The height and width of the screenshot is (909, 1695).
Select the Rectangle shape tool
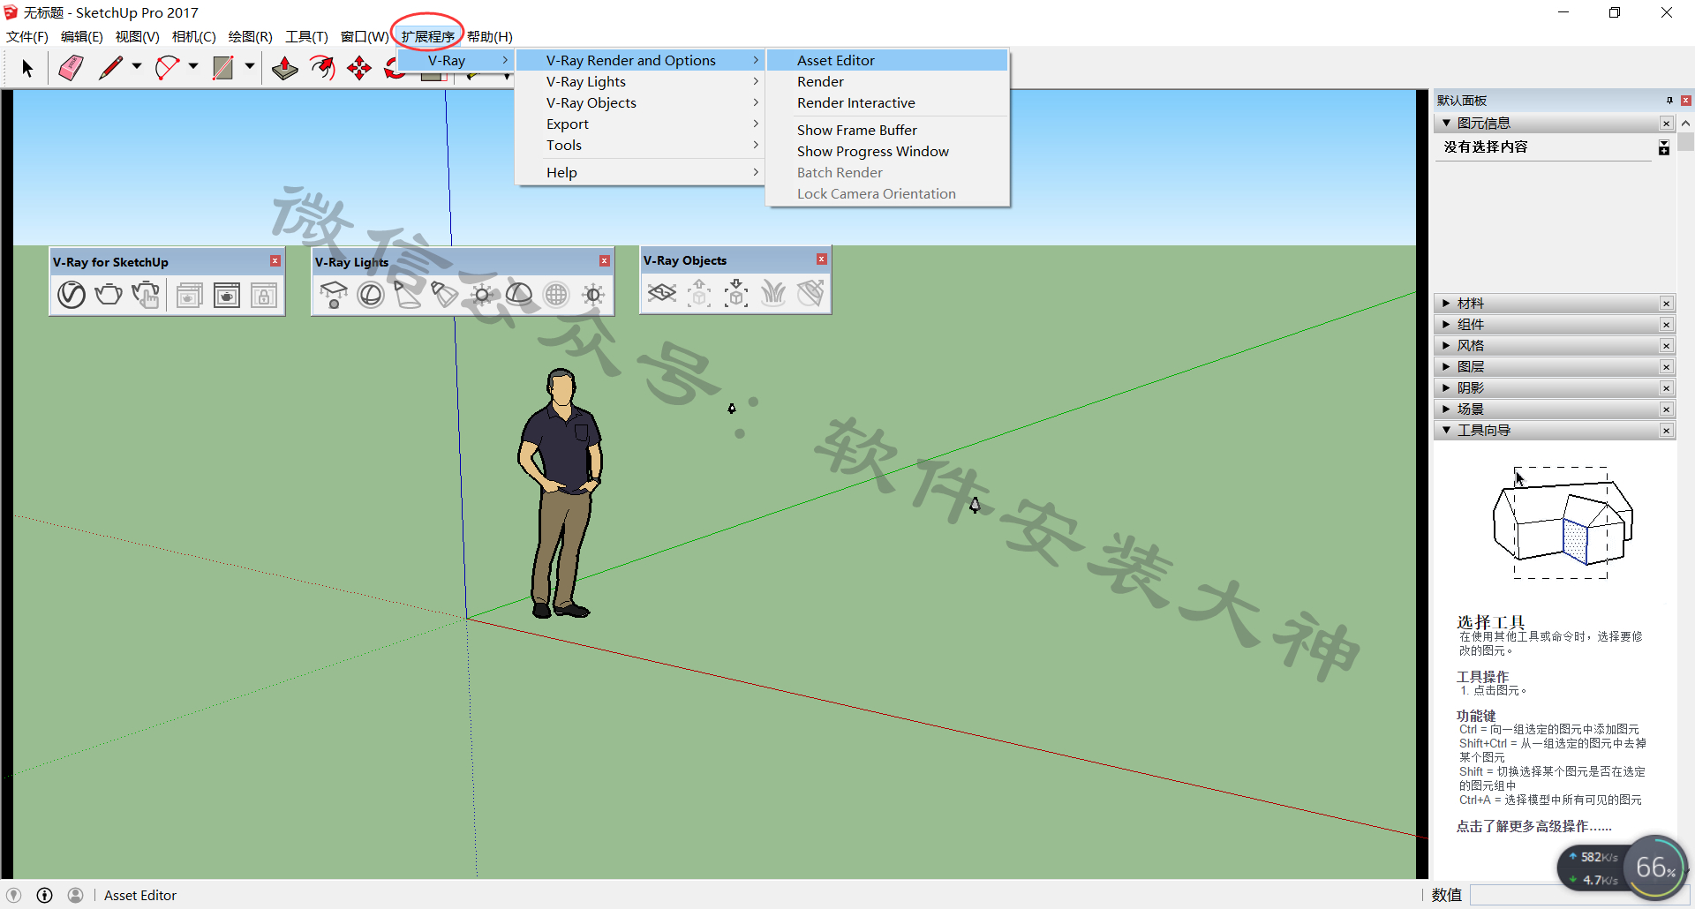click(223, 68)
